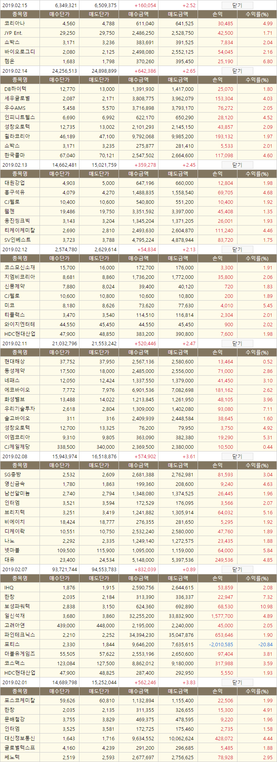Click the 미코 stock name
The image size is (277, 762).
[x=9, y=305]
